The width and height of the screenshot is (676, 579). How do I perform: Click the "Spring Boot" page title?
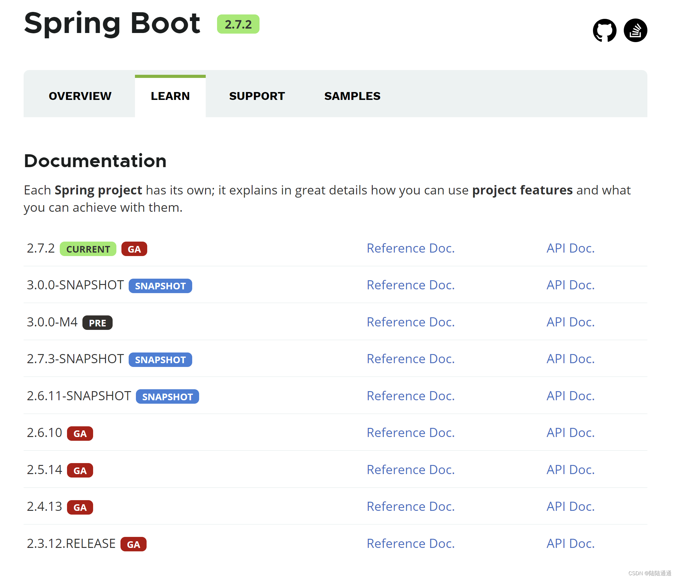112,24
